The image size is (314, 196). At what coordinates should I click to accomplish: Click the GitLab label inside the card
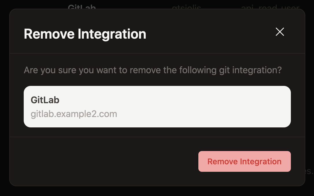(45, 100)
